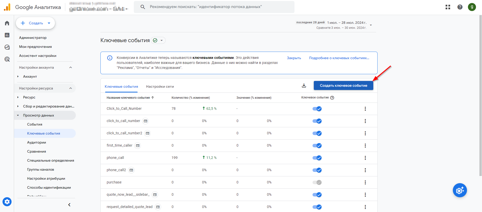The height and width of the screenshot is (212, 482).
Task: Open more options for quote_now_lead__sidebar_ row
Action: [x=365, y=195]
